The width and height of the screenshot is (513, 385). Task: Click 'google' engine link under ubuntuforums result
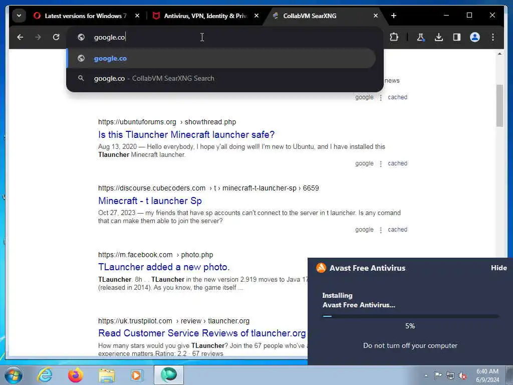click(x=364, y=163)
